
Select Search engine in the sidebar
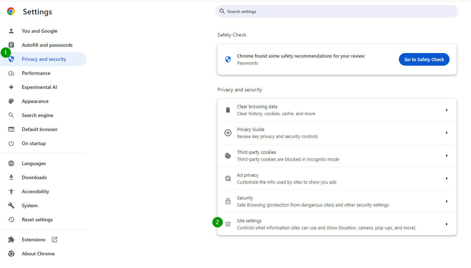click(x=37, y=115)
